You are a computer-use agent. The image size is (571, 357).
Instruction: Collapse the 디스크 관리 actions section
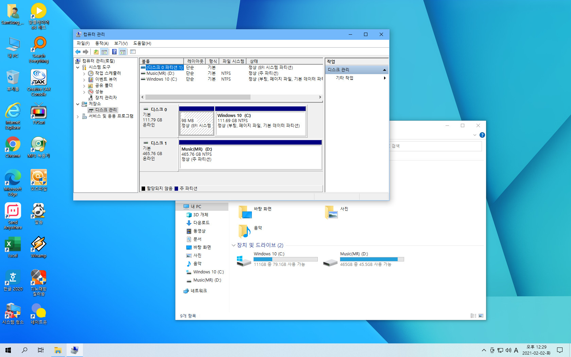click(384, 70)
